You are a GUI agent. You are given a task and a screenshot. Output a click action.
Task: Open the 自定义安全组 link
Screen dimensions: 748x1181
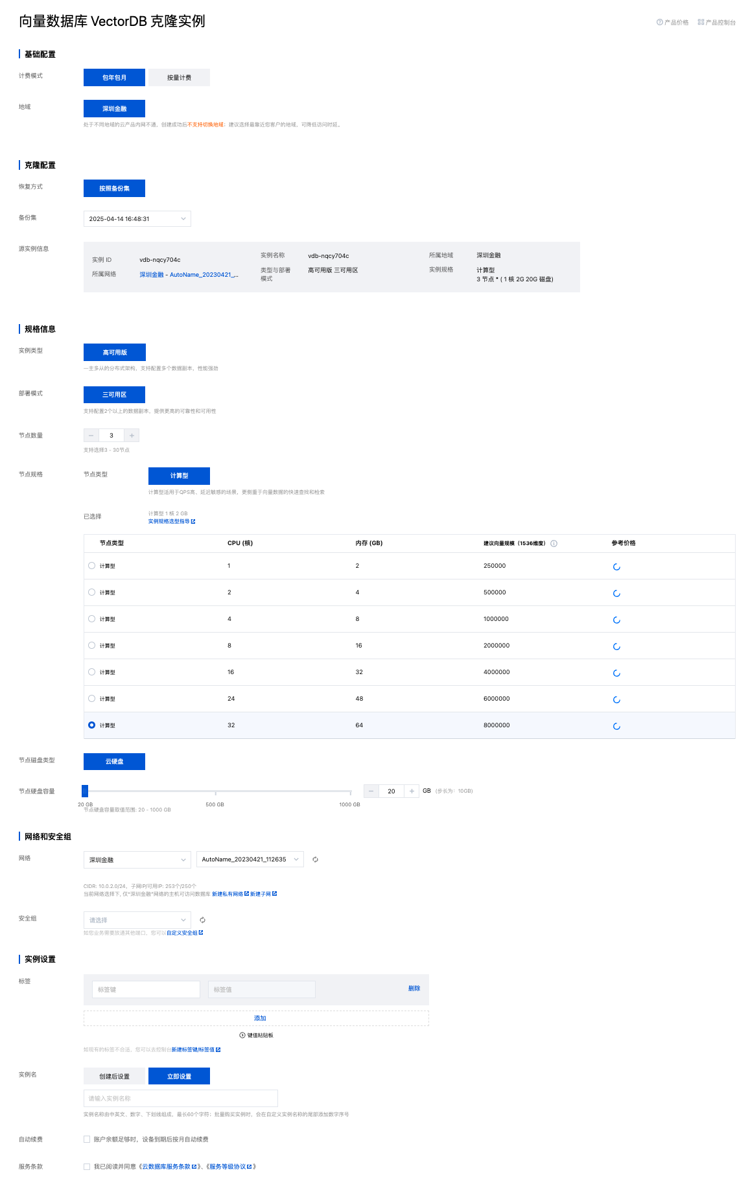(x=185, y=933)
